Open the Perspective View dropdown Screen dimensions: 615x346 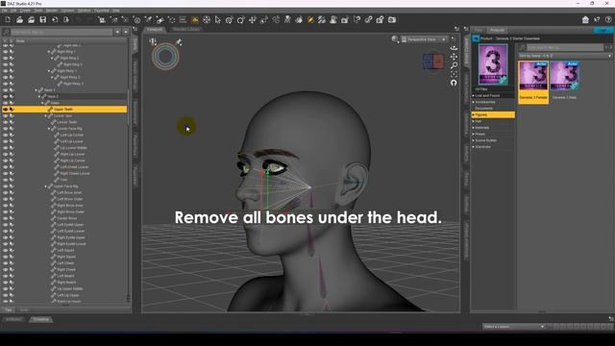424,39
